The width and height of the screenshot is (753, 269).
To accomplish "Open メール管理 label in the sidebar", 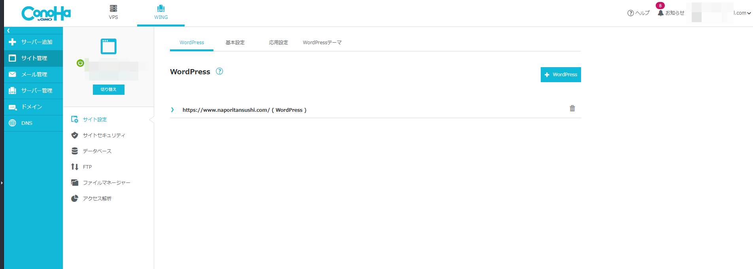I will pos(34,75).
